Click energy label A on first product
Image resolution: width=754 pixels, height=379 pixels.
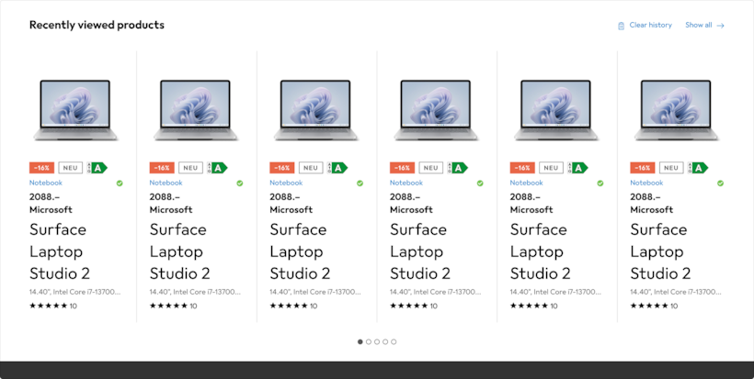click(x=97, y=168)
